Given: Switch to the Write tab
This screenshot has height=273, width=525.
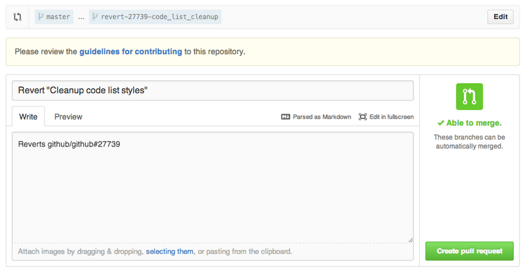Looking at the screenshot, I should (x=29, y=117).
